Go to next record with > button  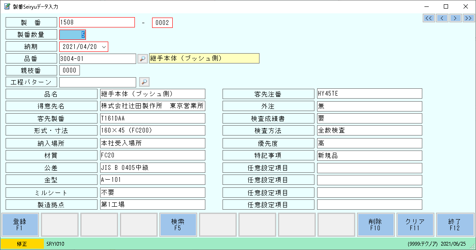coord(455,18)
